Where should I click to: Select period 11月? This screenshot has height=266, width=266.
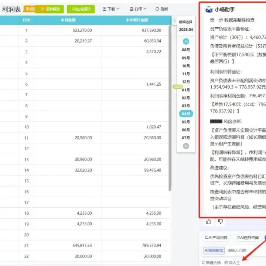[186, 74]
